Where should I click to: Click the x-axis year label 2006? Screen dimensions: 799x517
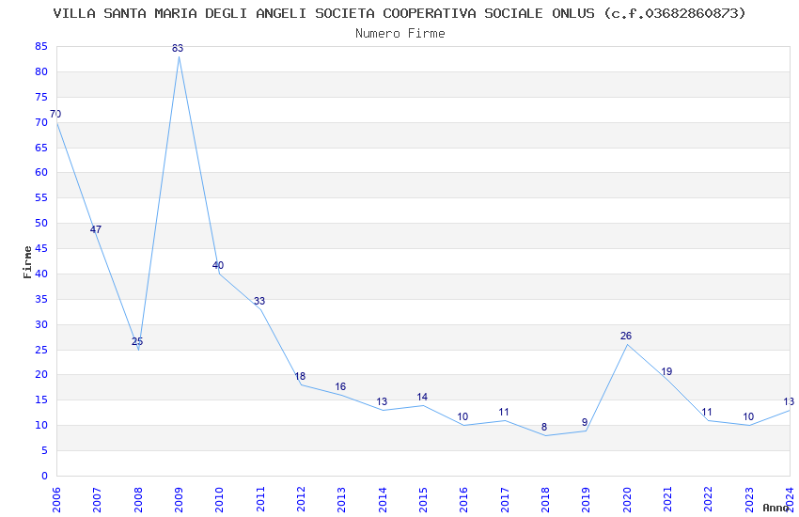click(56, 499)
